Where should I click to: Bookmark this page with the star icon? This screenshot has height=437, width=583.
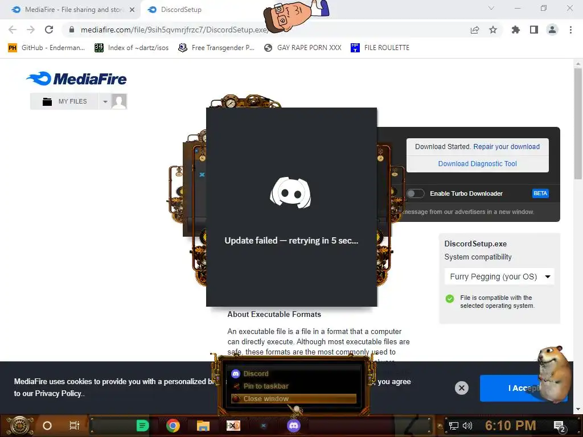[493, 30]
